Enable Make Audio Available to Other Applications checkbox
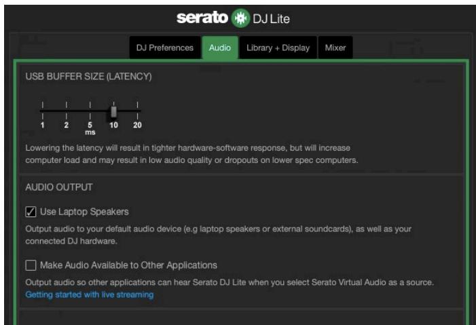The width and height of the screenshot is (476, 325). click(31, 265)
